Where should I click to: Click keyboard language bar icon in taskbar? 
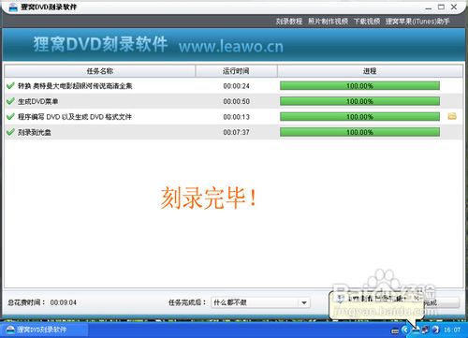(x=395, y=331)
